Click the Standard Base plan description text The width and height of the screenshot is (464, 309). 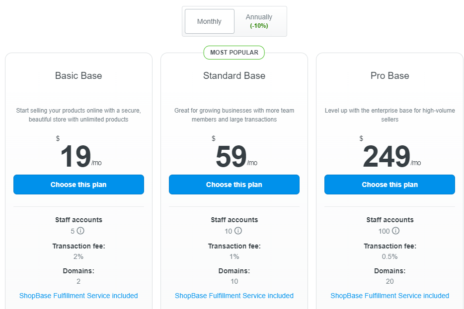(234, 115)
